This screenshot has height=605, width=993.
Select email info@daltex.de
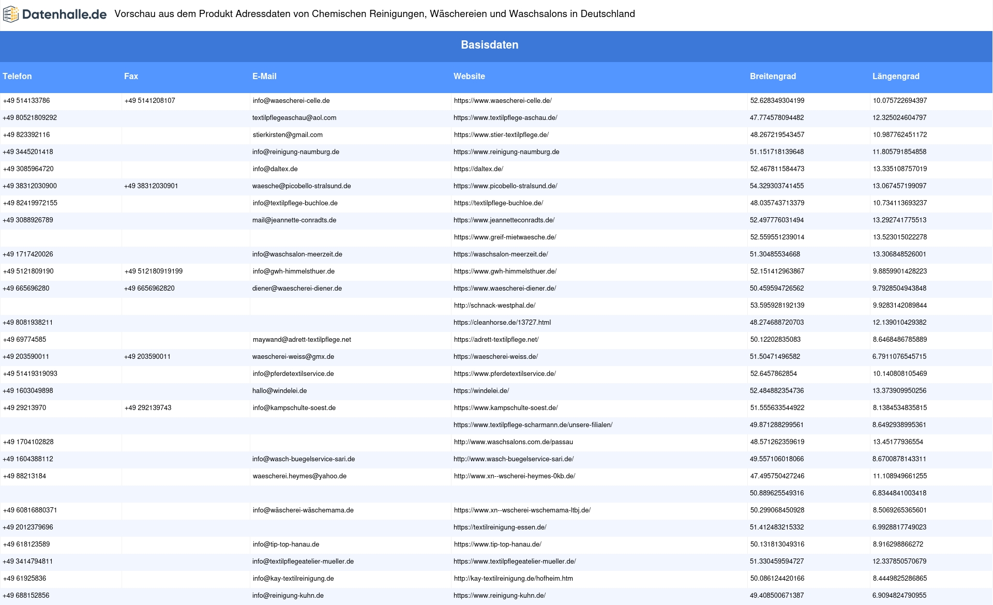(275, 169)
